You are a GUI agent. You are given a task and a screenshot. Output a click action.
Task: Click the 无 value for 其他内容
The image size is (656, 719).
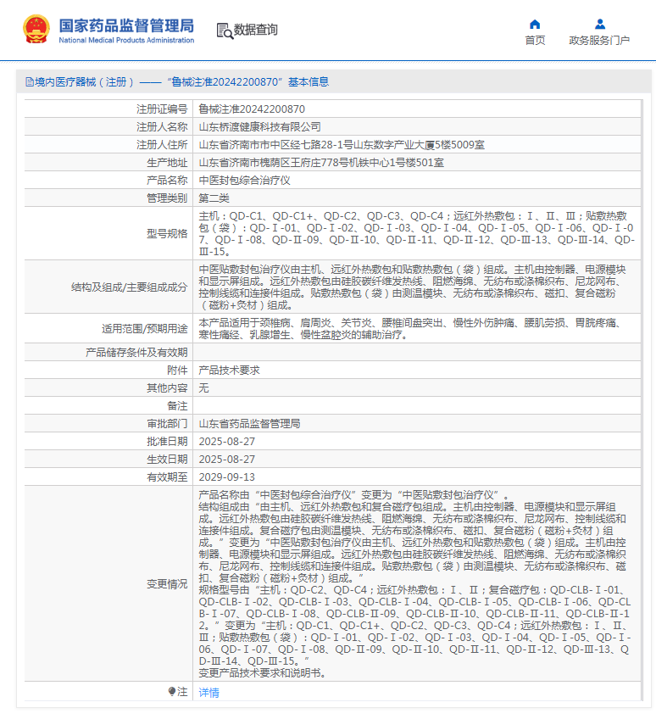point(203,388)
